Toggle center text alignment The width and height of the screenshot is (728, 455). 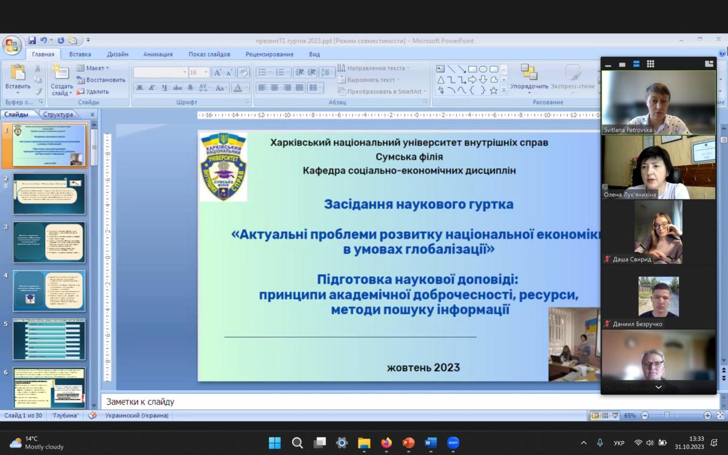coord(274,88)
